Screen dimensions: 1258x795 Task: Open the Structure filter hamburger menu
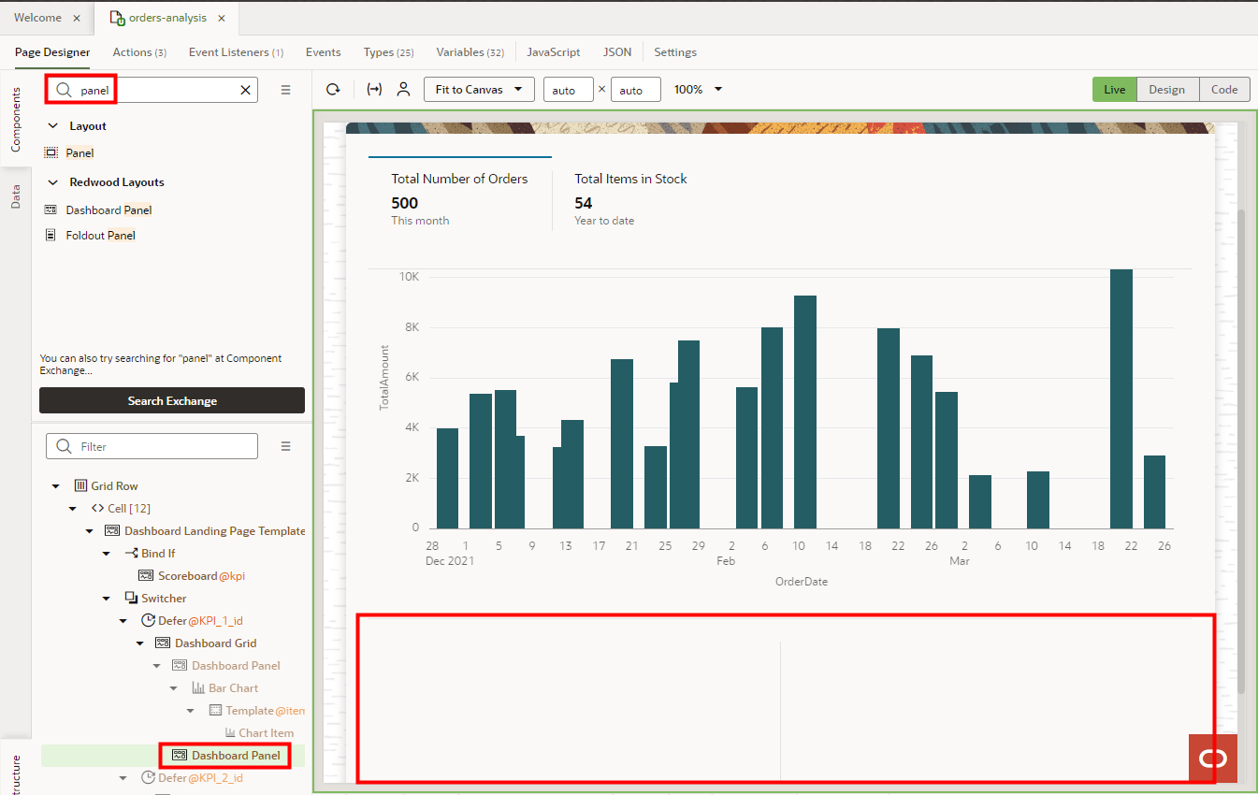pyautogui.click(x=285, y=446)
